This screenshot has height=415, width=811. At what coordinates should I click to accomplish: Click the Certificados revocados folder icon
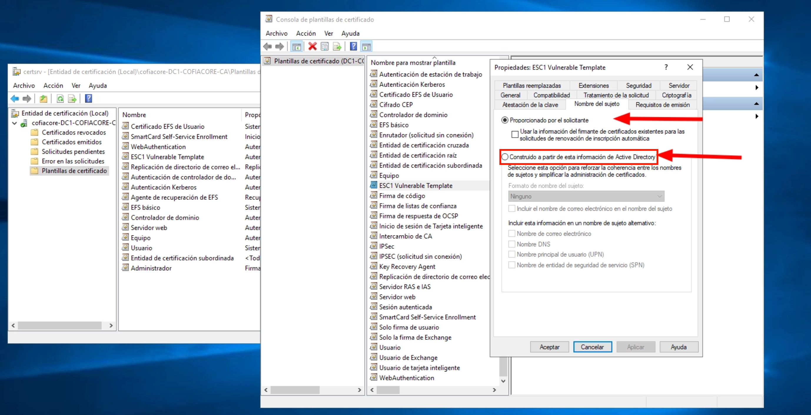(x=35, y=132)
